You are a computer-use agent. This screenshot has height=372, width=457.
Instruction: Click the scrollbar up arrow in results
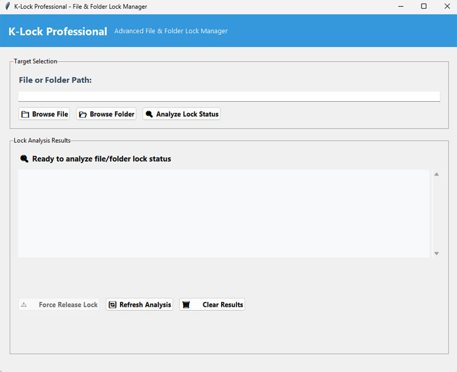point(436,174)
